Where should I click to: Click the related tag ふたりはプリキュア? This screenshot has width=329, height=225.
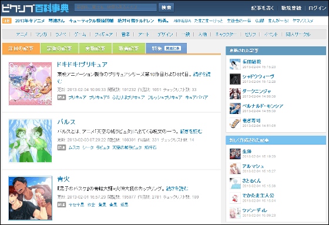pos(129,97)
